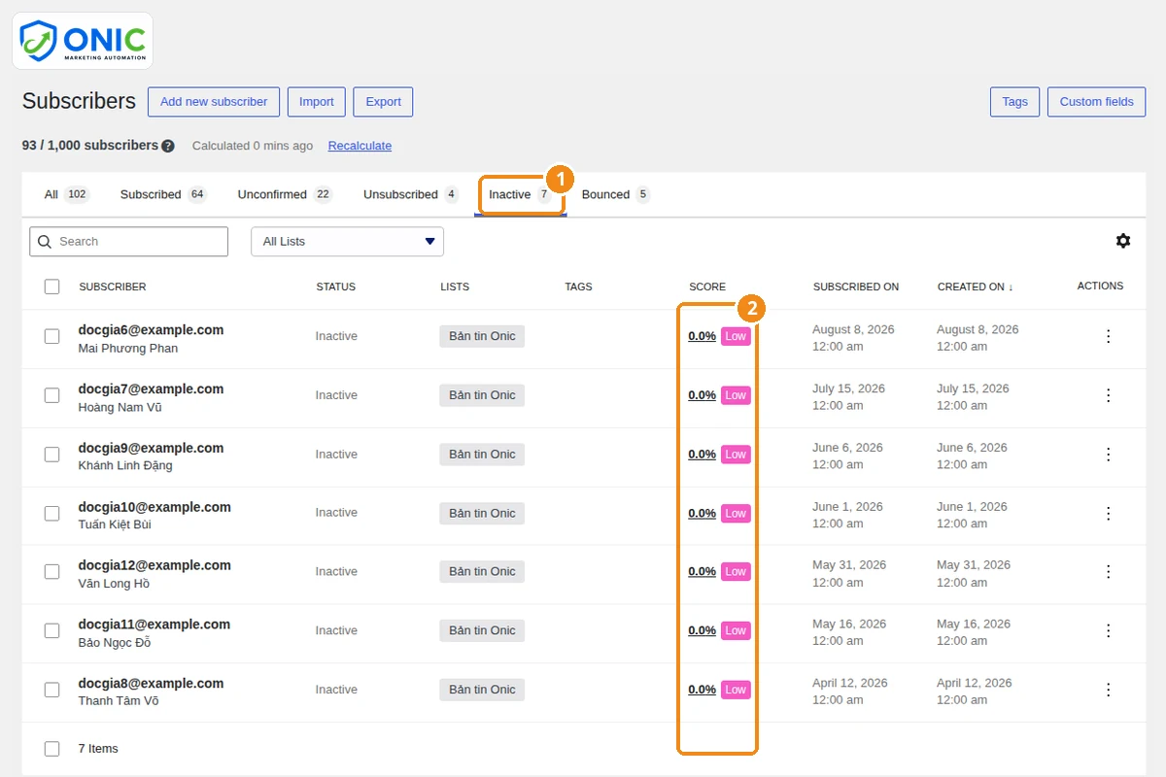Screen dimensions: 1166x777
Task: Select the checkbox for docgia11@example.com
Action: tap(52, 630)
